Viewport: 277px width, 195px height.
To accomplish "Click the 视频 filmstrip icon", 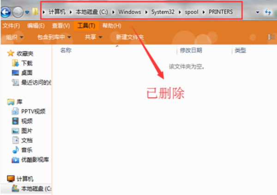I will click(15, 121).
